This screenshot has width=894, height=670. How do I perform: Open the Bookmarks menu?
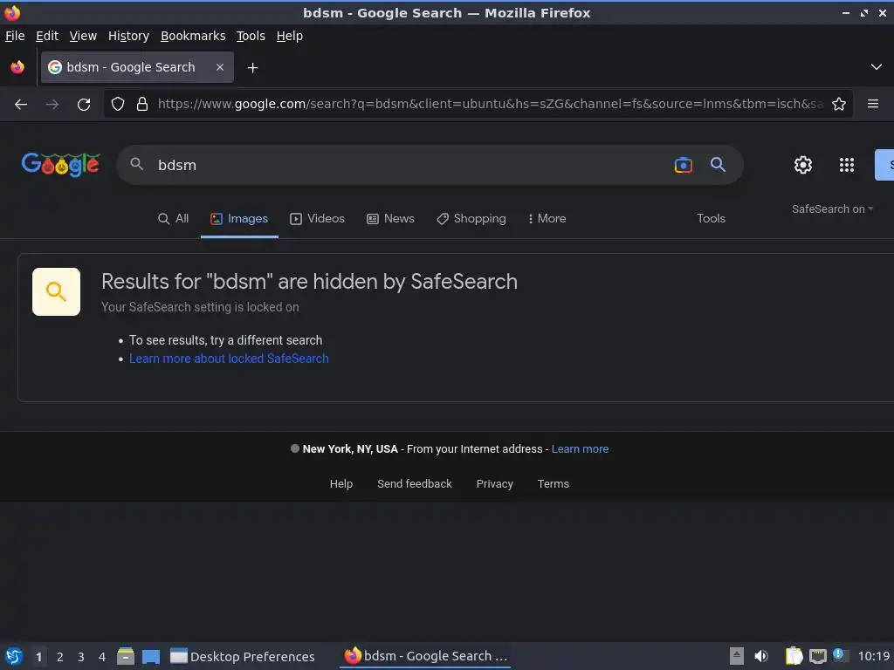click(x=193, y=36)
